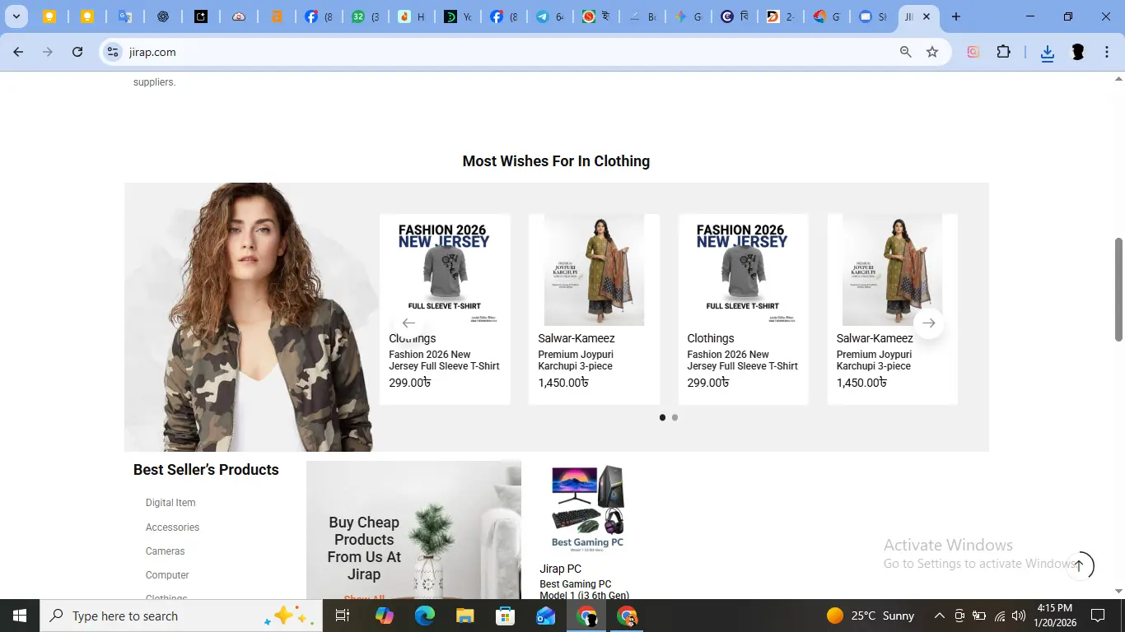
Task: Open the tab search dropdown arrow
Action: click(16, 16)
